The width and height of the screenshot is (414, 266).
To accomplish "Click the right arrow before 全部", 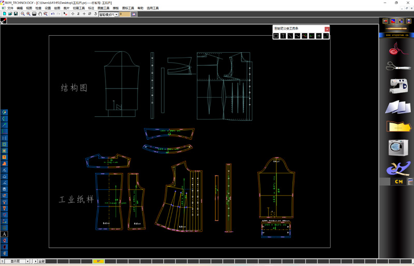I will point(35,261).
